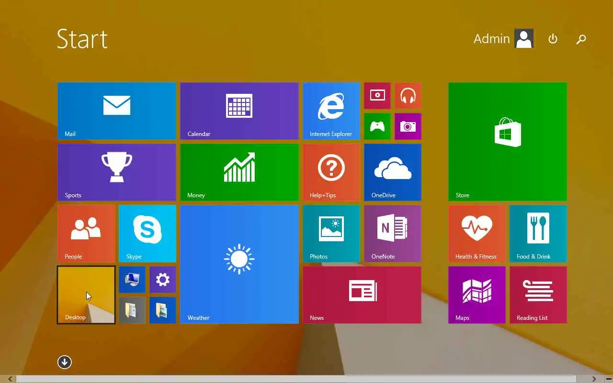The image size is (613, 383).
Task: Open the Power options button
Action: click(553, 39)
